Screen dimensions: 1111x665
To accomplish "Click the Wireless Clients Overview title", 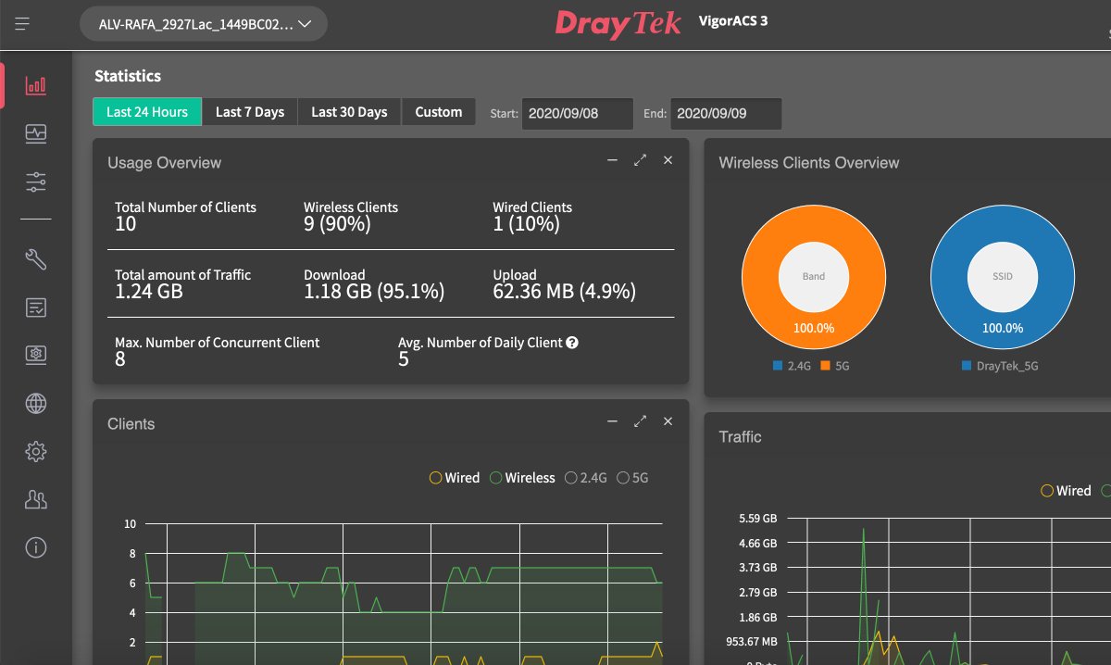I will (809, 162).
